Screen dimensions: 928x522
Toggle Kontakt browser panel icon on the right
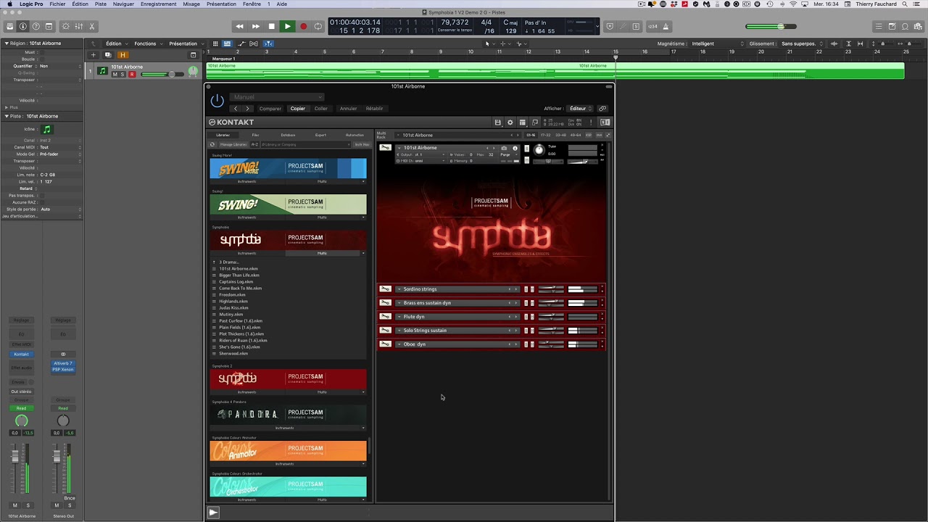605,123
